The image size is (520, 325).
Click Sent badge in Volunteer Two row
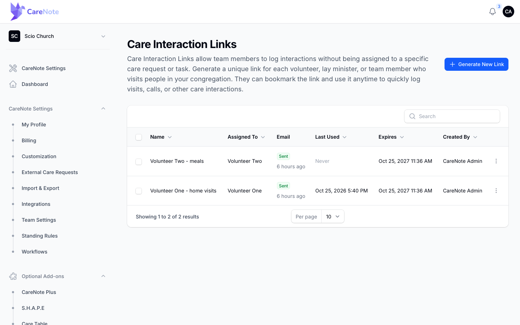coord(283,156)
